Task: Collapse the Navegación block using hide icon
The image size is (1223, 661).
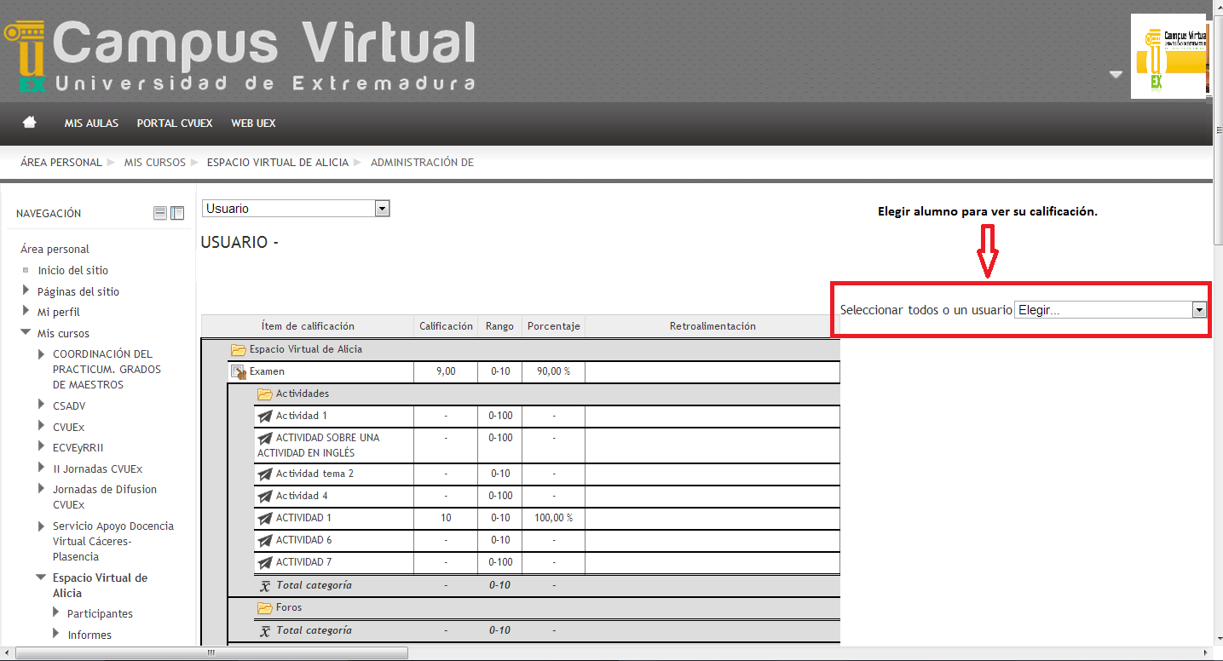Action: coord(160,213)
